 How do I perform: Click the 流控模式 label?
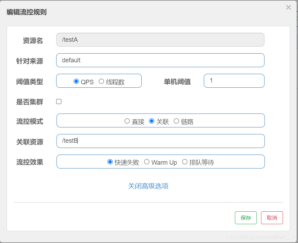30,122
